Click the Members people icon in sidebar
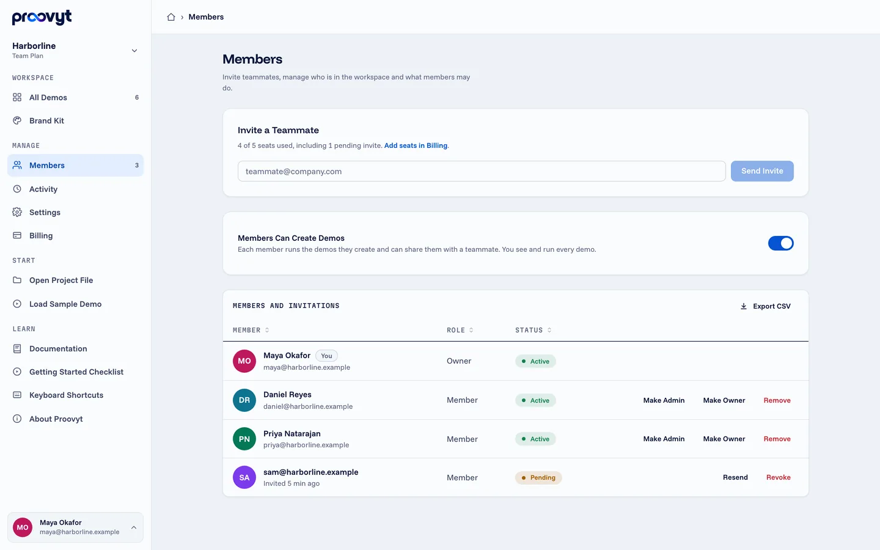 coord(17,165)
